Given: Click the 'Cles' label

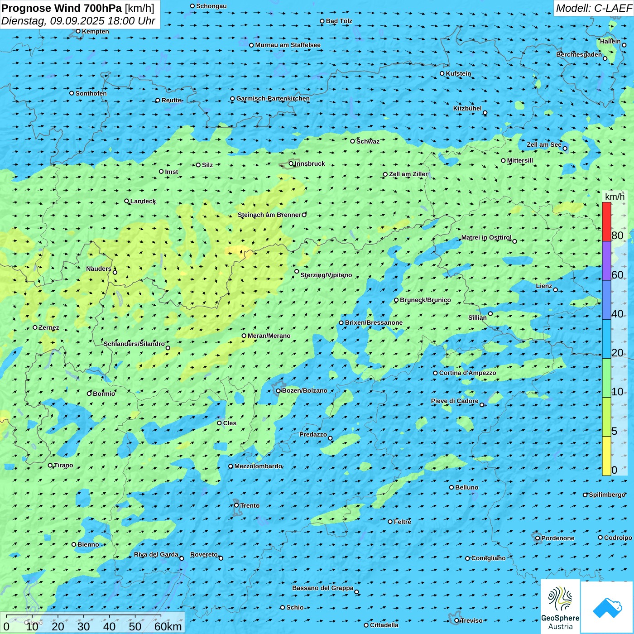Looking at the screenshot, I should tap(230, 423).
